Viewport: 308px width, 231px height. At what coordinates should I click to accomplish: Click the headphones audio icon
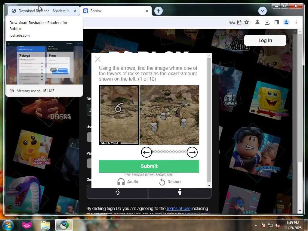tap(121, 182)
